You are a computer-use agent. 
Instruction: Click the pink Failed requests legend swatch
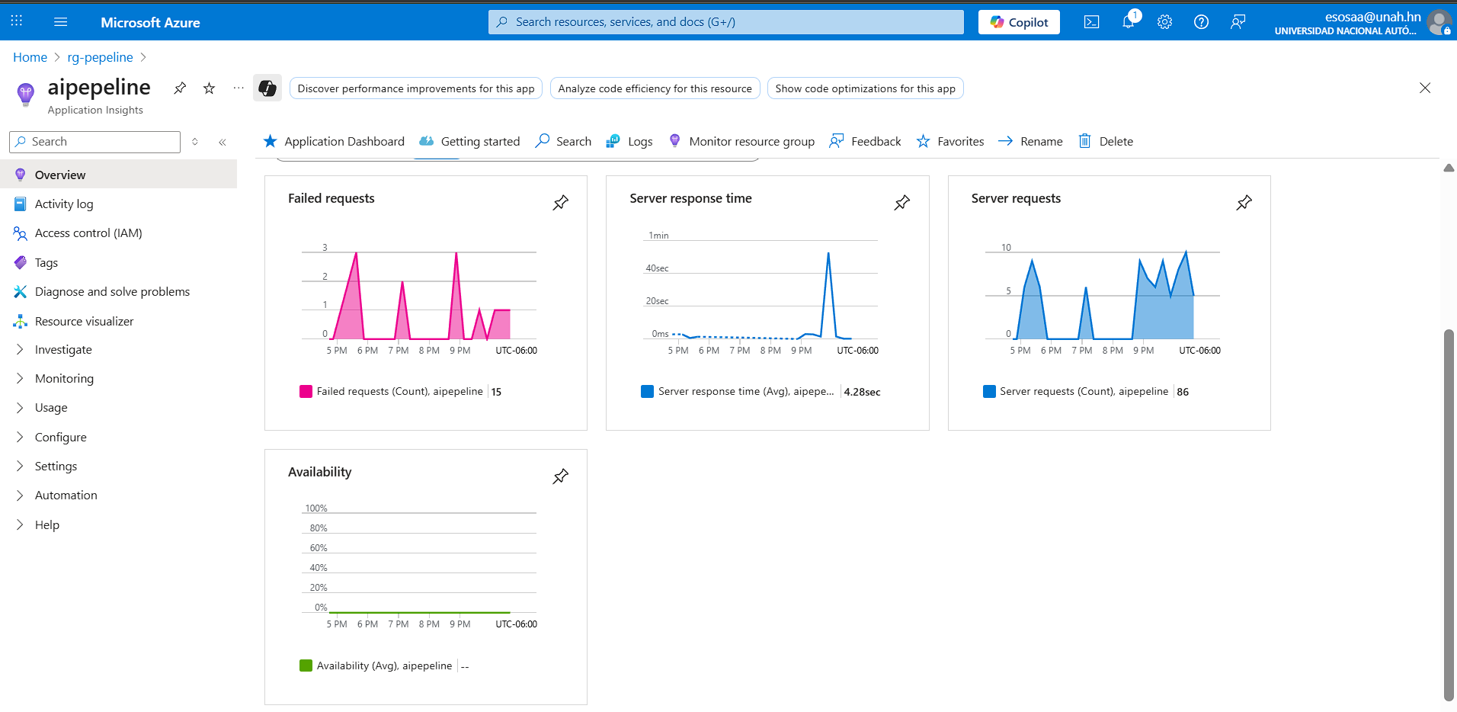pos(306,392)
